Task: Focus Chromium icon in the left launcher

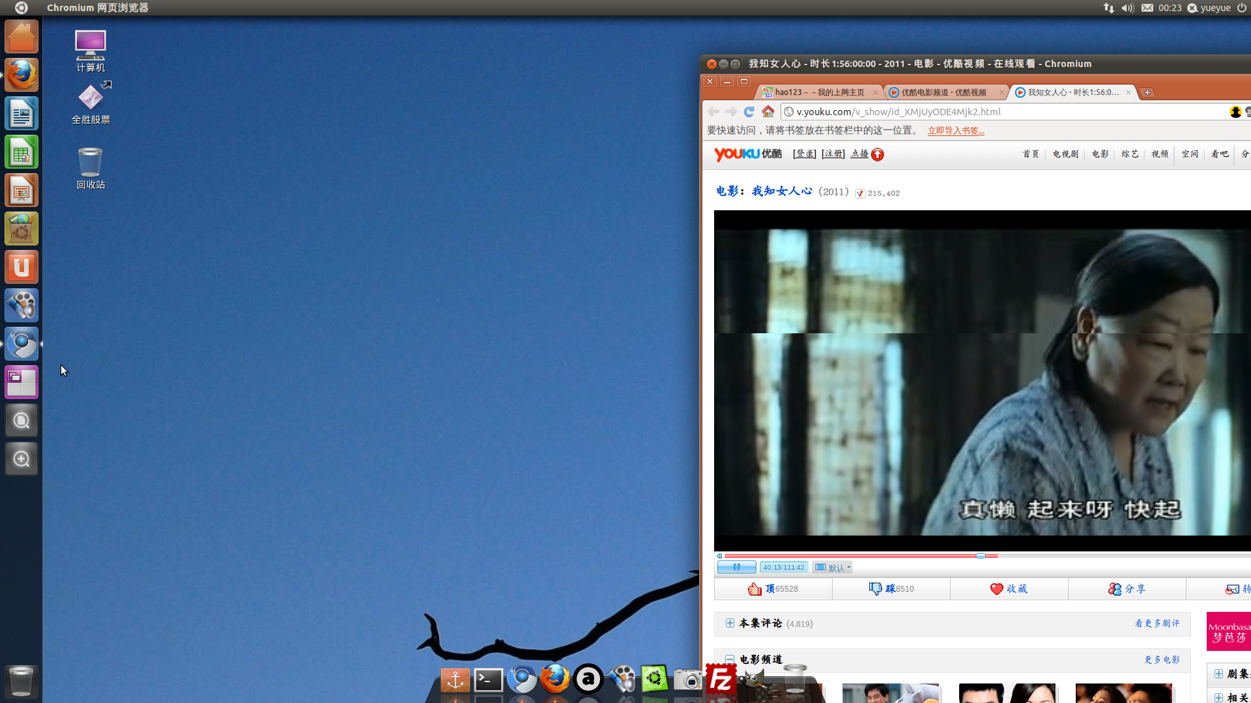Action: click(x=22, y=344)
